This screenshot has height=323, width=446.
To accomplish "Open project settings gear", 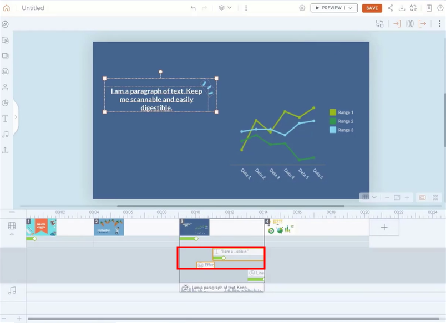I will pyautogui.click(x=302, y=8).
